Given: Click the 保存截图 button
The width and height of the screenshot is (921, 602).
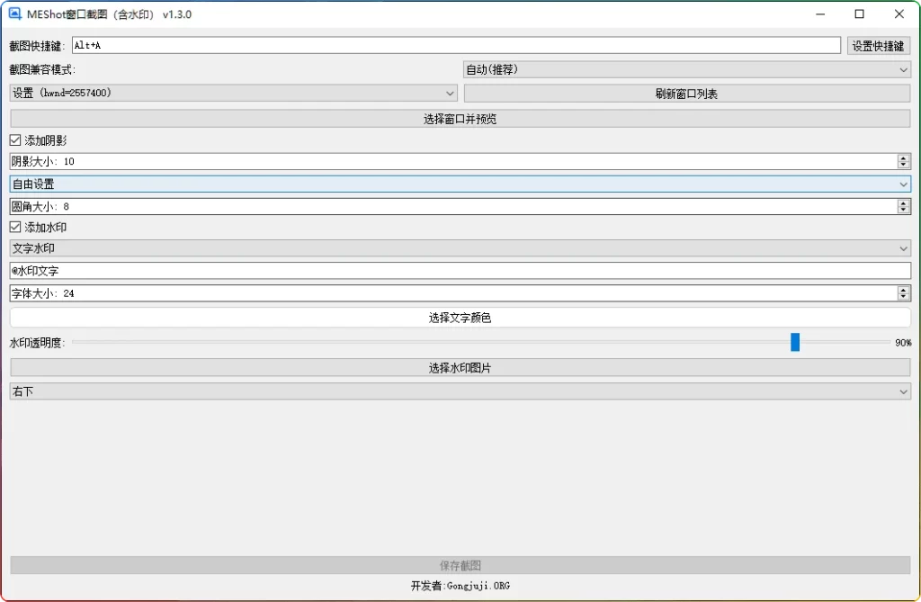Looking at the screenshot, I should point(460,565).
